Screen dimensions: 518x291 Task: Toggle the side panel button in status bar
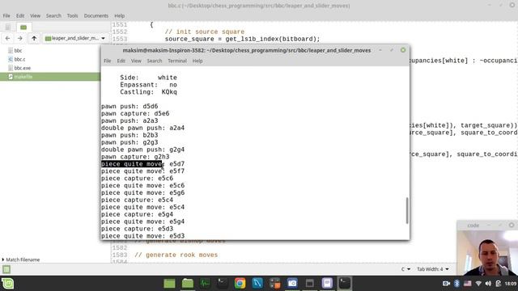(x=6, y=269)
